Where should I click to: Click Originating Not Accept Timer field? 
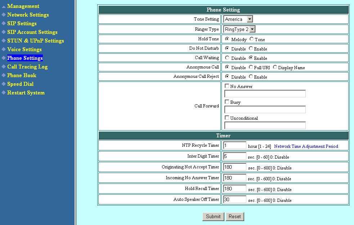pyautogui.click(x=235, y=167)
